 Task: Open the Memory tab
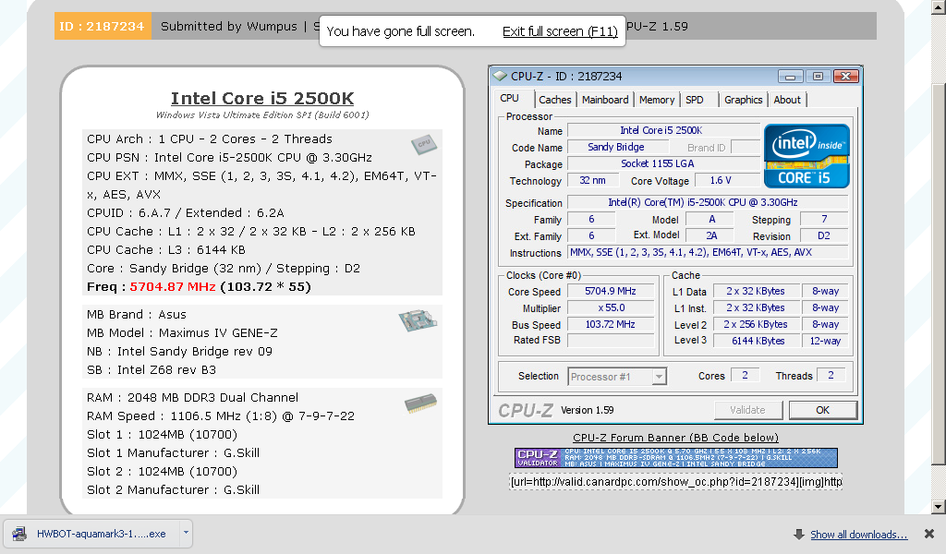point(657,100)
